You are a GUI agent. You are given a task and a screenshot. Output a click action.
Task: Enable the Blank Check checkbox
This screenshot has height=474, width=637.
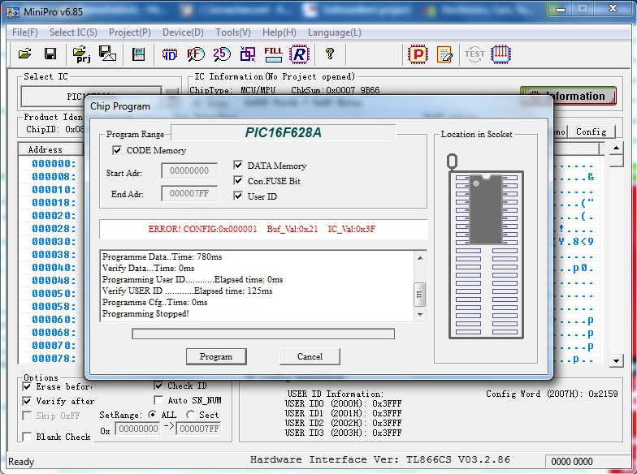[28, 437]
